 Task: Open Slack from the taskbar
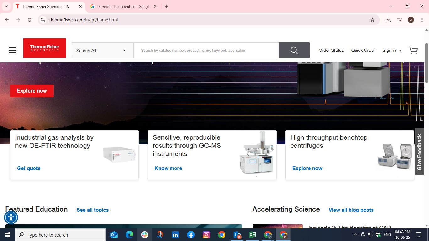tap(145, 235)
